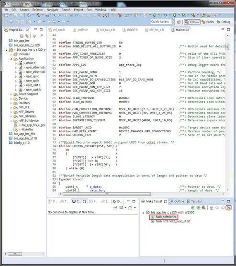Open the Window menu

click(x=101, y=10)
